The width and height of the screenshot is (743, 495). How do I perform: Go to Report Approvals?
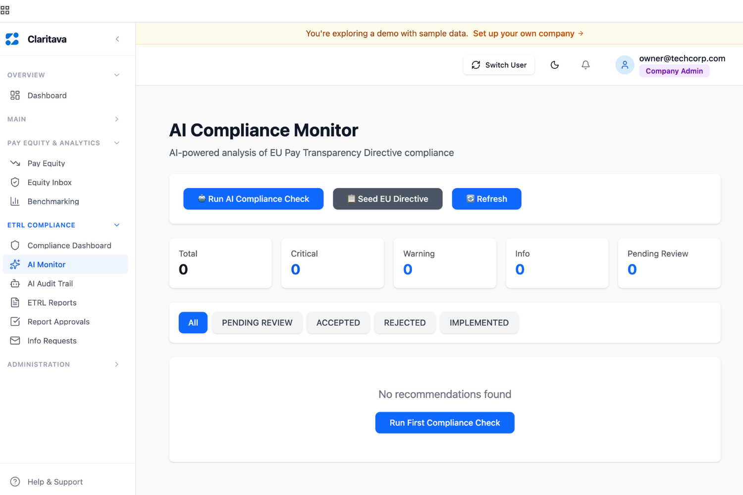65,321
